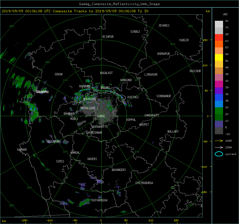
Task: Click the NARAGUND city label
Action: pos(90,99)
